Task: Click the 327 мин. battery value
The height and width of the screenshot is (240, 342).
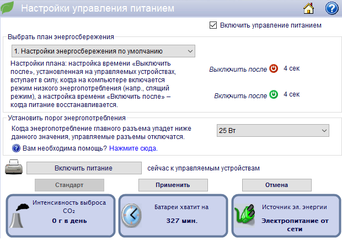Action: (181, 221)
